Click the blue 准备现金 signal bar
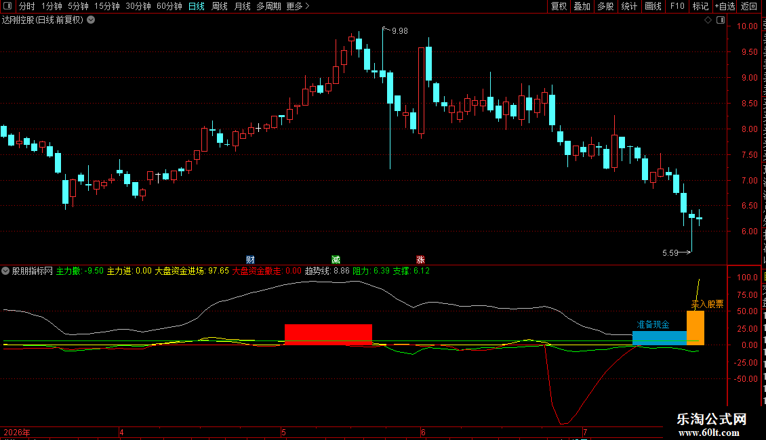The width and height of the screenshot is (766, 440). (x=660, y=338)
